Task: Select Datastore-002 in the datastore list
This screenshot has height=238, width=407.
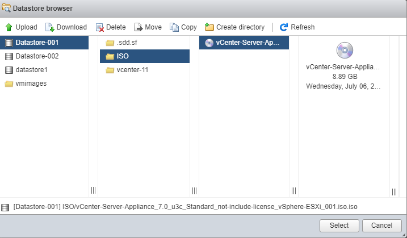Action: 44,56
